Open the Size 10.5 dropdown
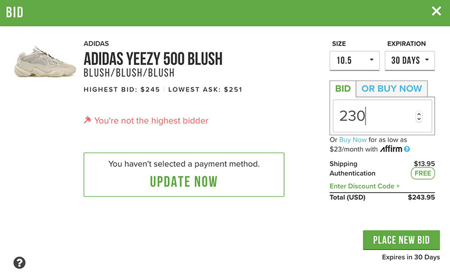Viewport: 450px width, 275px height. pos(354,60)
